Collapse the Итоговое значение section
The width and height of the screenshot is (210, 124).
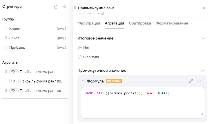tap(202, 38)
